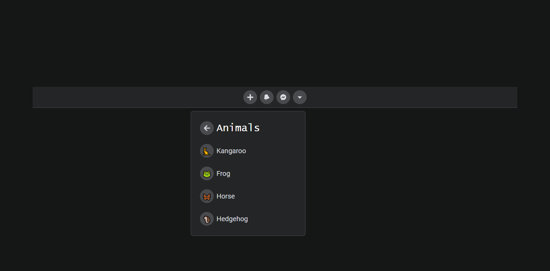This screenshot has height=271, width=550.
Task: Open the Messenger chat icon
Action: coord(283,97)
